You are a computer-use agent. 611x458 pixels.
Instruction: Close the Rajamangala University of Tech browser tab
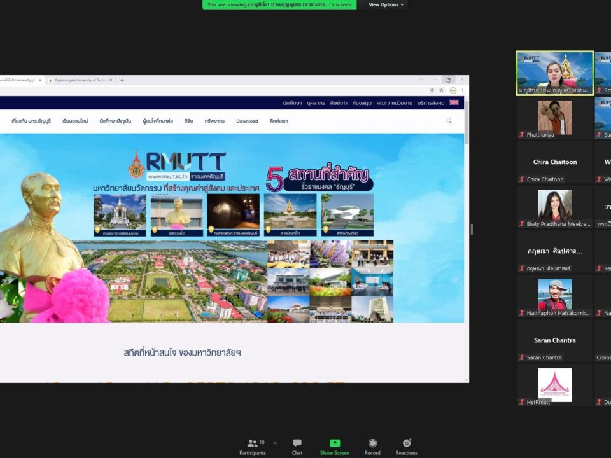(111, 80)
